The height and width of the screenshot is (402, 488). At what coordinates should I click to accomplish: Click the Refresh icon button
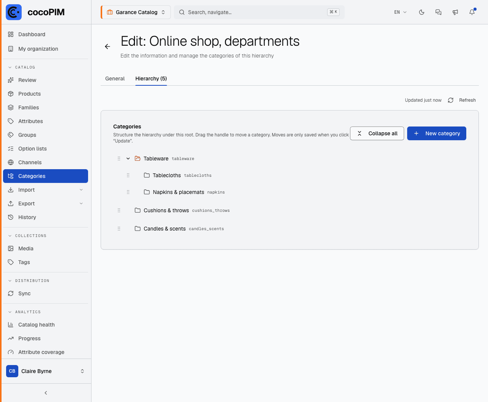[x=451, y=100]
